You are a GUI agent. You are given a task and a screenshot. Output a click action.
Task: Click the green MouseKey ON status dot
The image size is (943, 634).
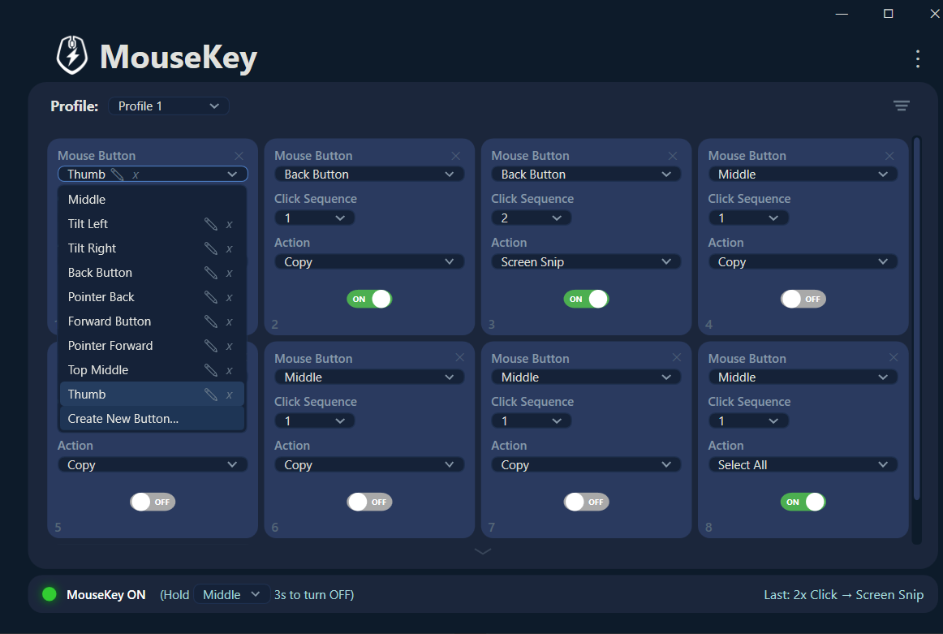point(49,594)
